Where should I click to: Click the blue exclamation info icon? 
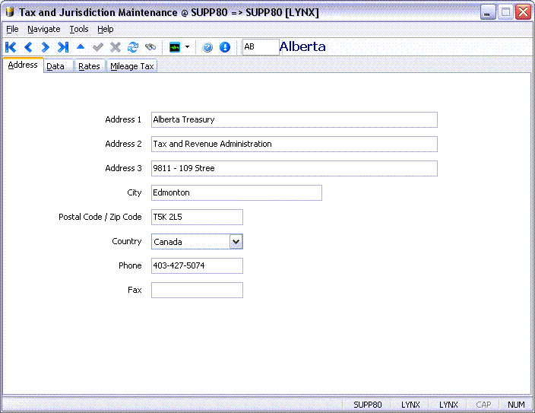225,47
